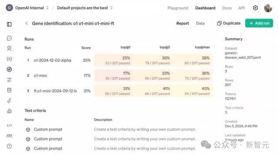This screenshot has height=156, width=278.
Task: Switch to the Data tab
Action: [x=200, y=23]
